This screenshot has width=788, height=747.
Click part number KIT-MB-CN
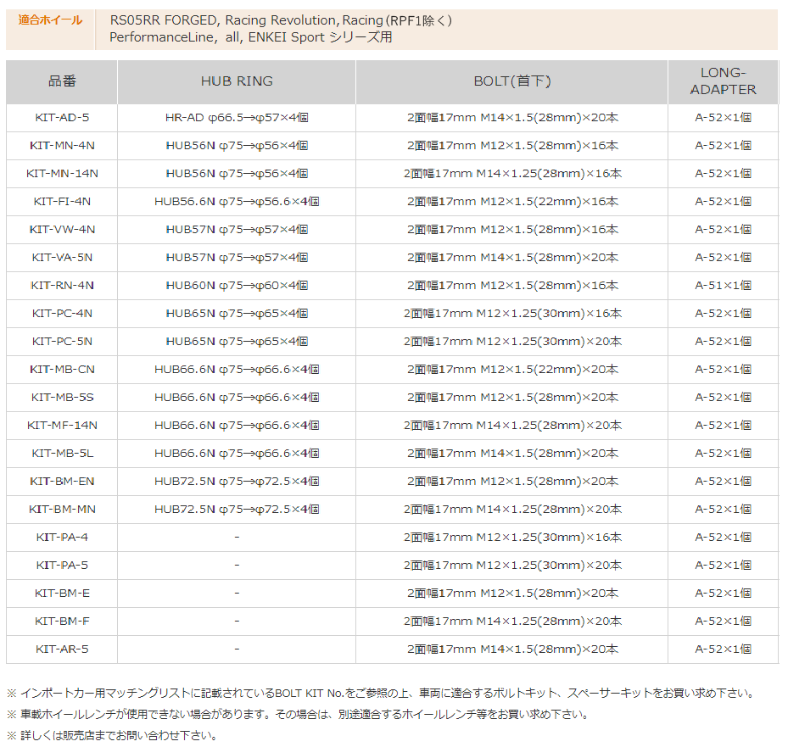pos(62,370)
